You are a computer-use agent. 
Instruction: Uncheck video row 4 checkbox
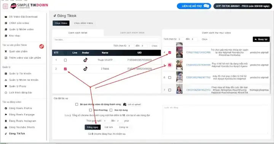pos(170,52)
